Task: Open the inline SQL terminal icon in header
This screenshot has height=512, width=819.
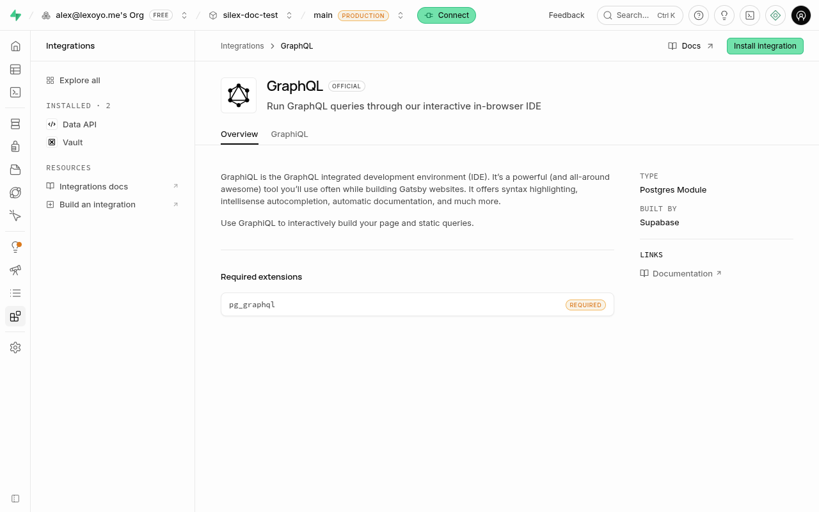Action: (x=750, y=15)
